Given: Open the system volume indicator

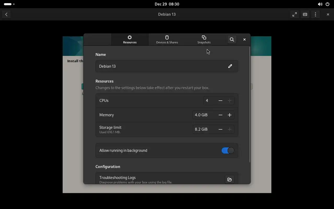Looking at the screenshot, I should (x=320, y=4).
